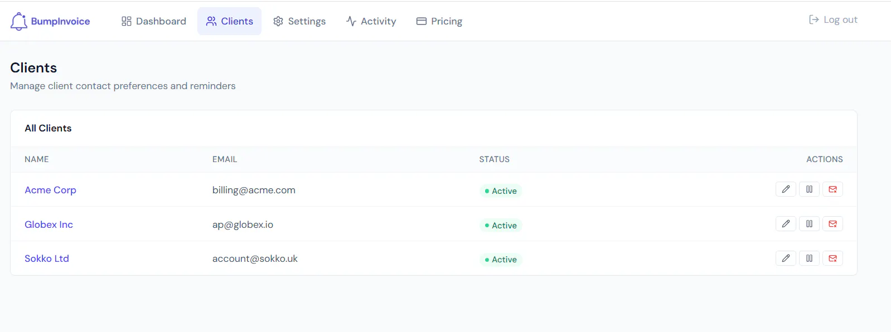
Task: Click the red mail icon for Globex Inc
Action: pos(832,224)
